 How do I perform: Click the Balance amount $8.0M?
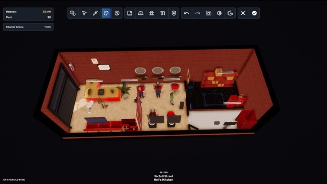[x=47, y=12]
